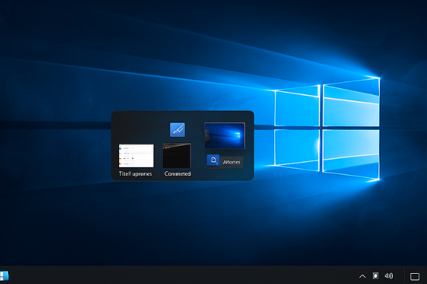Select the dark 'Conmeted' window thumbnail
Screen dimensions: 427x284
(177, 156)
